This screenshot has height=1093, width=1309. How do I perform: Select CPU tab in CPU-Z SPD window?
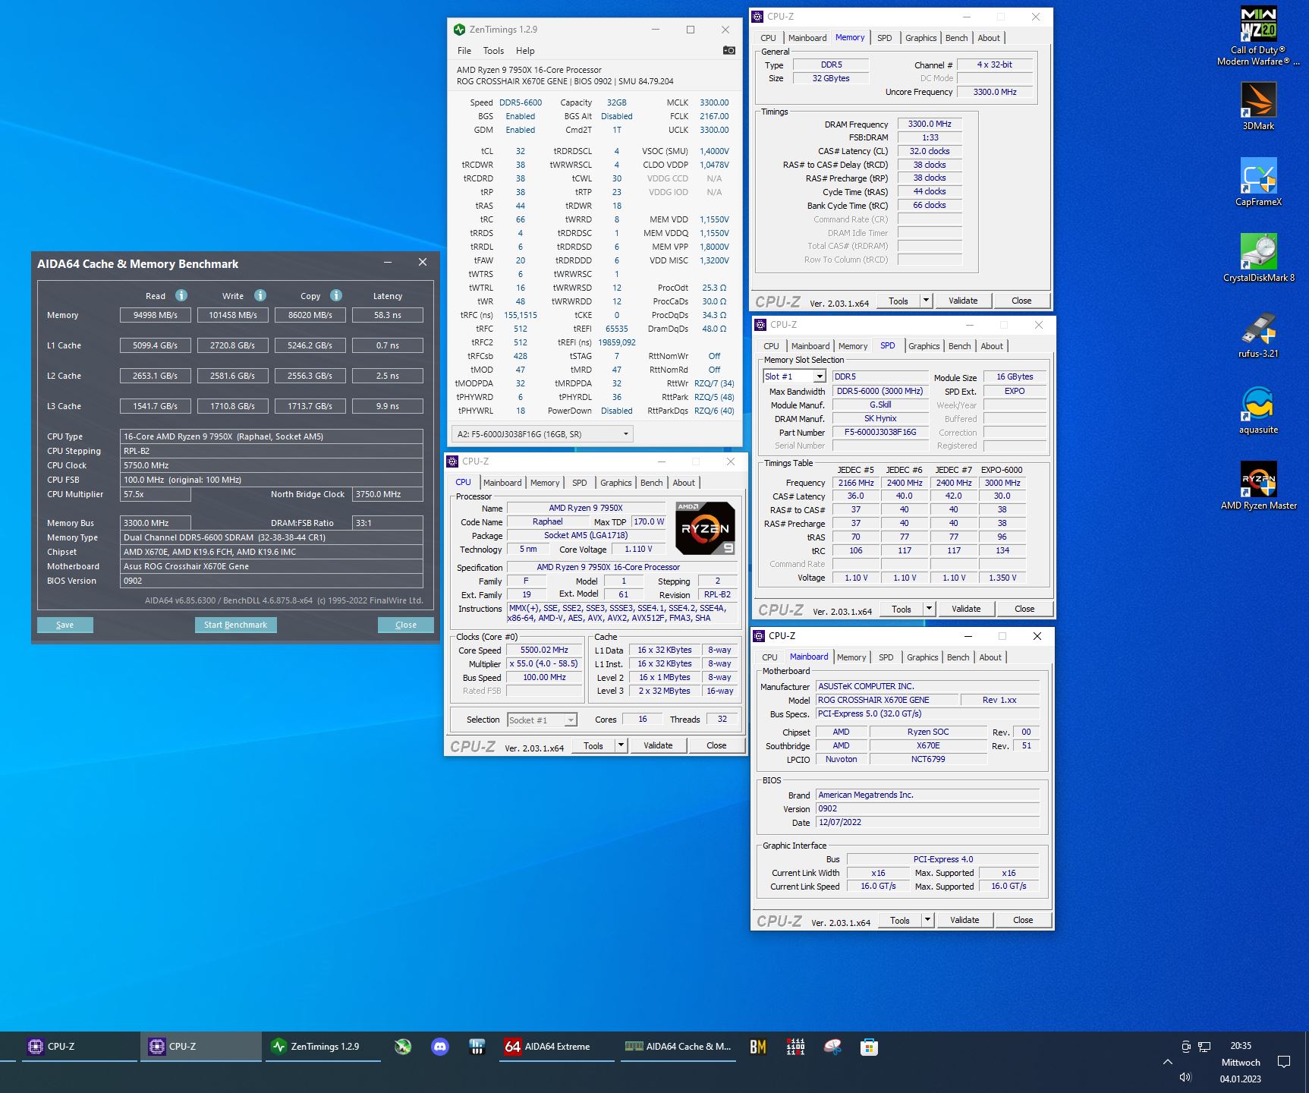(772, 346)
